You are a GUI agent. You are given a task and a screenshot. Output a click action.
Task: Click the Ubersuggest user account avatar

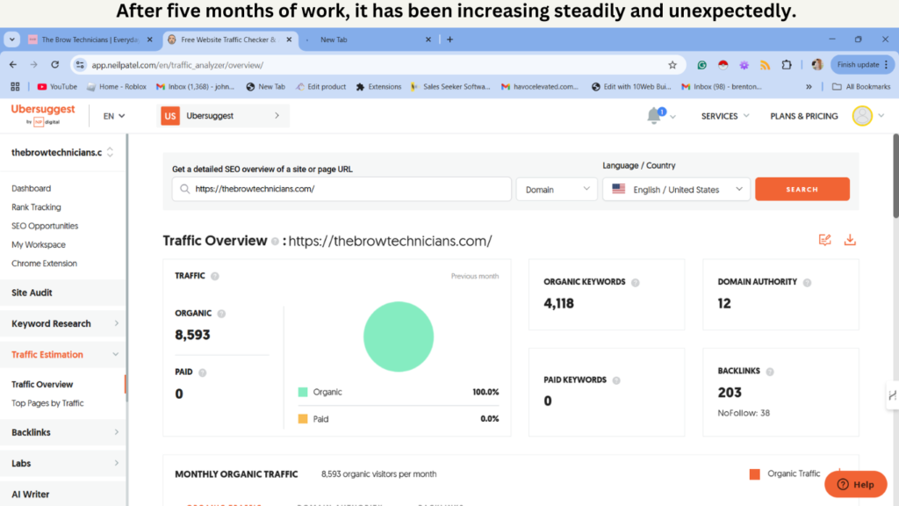tap(862, 116)
